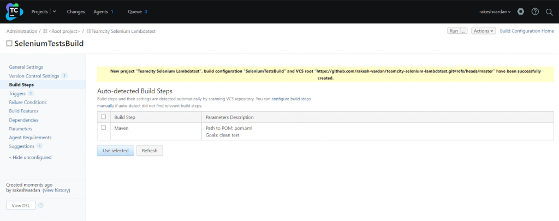Toggle the select-all checkbox in table header
559x221 pixels.
104,117
